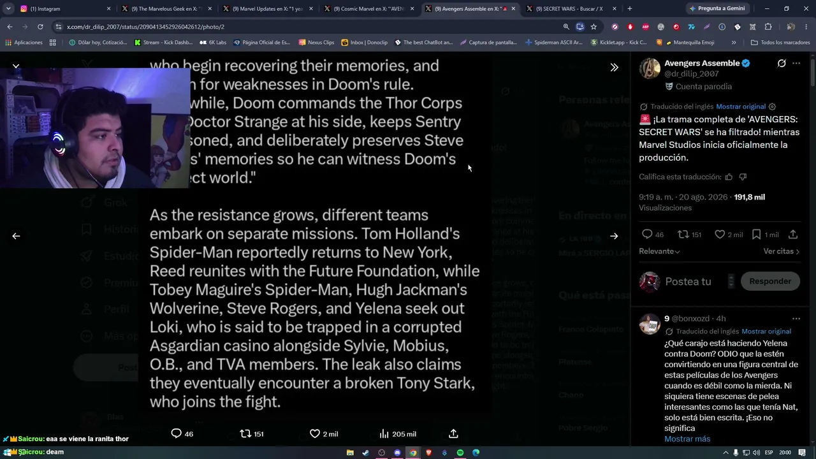Rate translation with thumbs down
The image size is (816, 459).
(743, 177)
